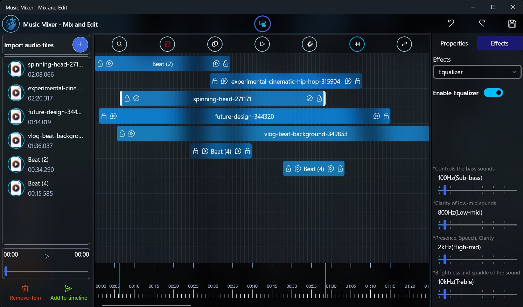Click the fullscreen expand icon
Viewport: 523px width, 307px height.
pos(404,44)
